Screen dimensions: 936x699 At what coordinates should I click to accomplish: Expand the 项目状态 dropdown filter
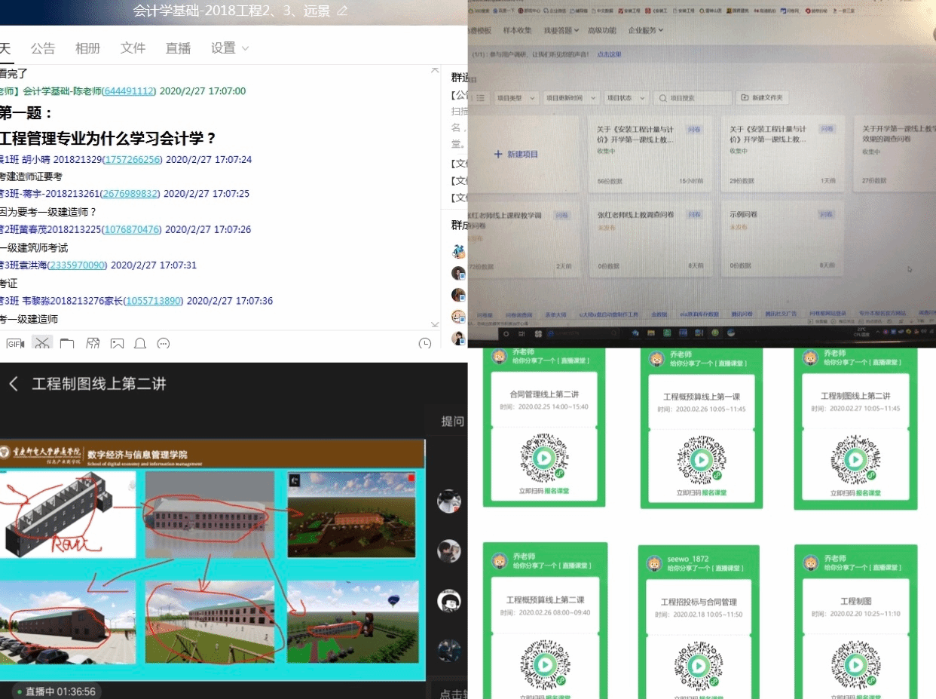(626, 98)
